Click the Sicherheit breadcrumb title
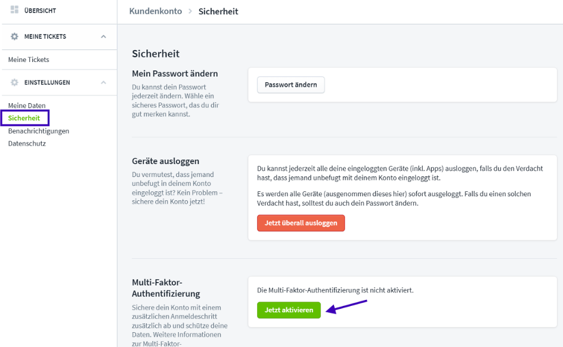This screenshot has height=347, width=563. tap(218, 11)
